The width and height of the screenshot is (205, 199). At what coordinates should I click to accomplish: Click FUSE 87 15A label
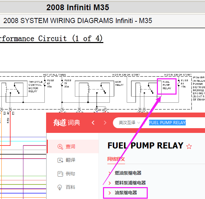coord(50,83)
